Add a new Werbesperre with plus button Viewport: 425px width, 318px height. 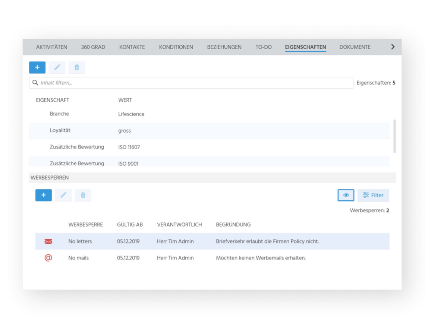44,195
